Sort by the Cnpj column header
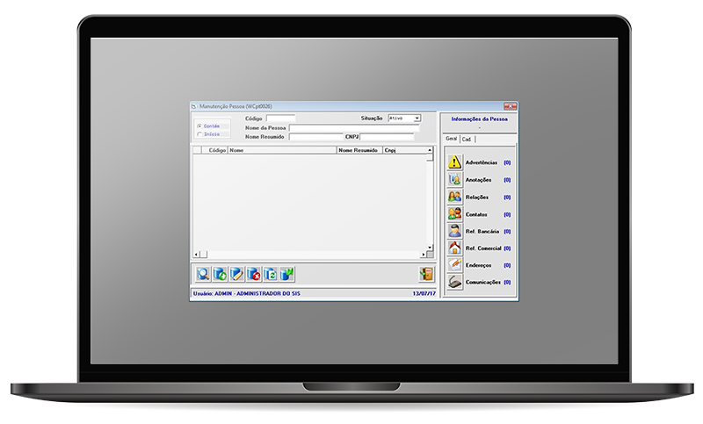The image size is (703, 424). (x=404, y=150)
